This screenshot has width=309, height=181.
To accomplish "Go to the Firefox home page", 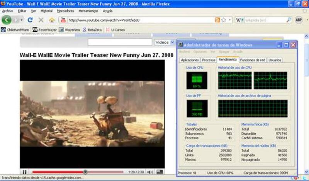I will pyautogui.click(x=52, y=20).
